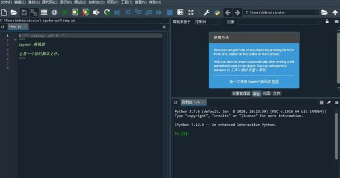Open the working directory path dropdown
The image size is (340, 178).
(317, 12)
